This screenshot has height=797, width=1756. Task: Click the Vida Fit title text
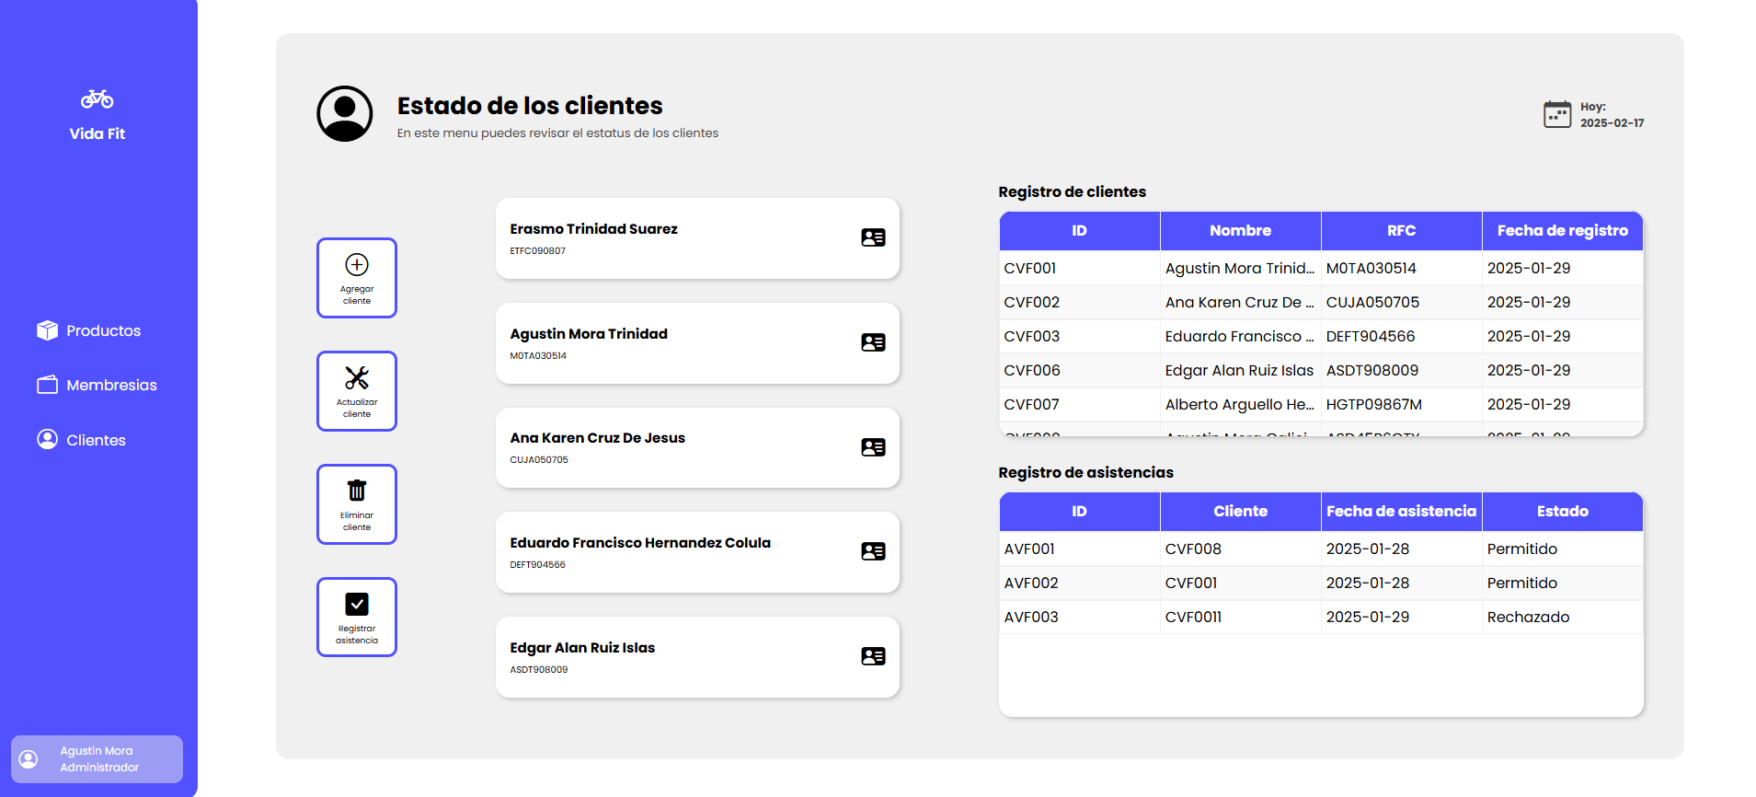(97, 134)
